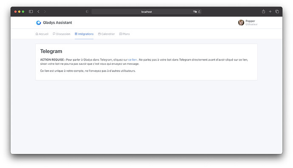This screenshot has width=293, height=168.
Task: Show the tab overview icon
Action: pyautogui.click(x=277, y=11)
